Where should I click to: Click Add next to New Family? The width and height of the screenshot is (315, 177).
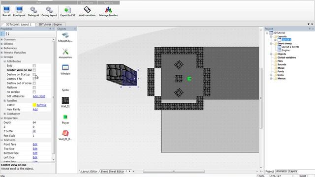point(35,110)
